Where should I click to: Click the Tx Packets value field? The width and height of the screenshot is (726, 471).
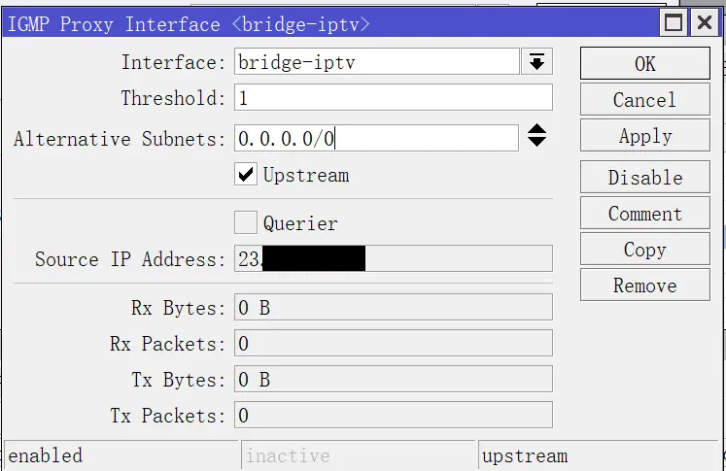point(393,415)
